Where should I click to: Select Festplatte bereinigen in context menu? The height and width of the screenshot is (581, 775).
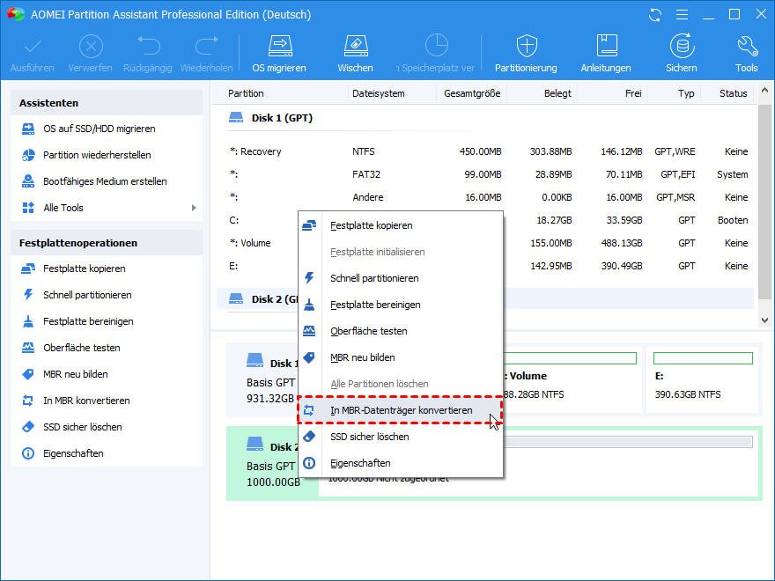point(401,305)
